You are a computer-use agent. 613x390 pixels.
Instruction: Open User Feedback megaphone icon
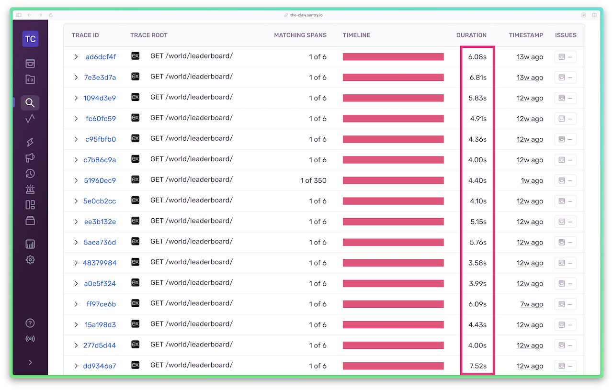[x=30, y=158]
